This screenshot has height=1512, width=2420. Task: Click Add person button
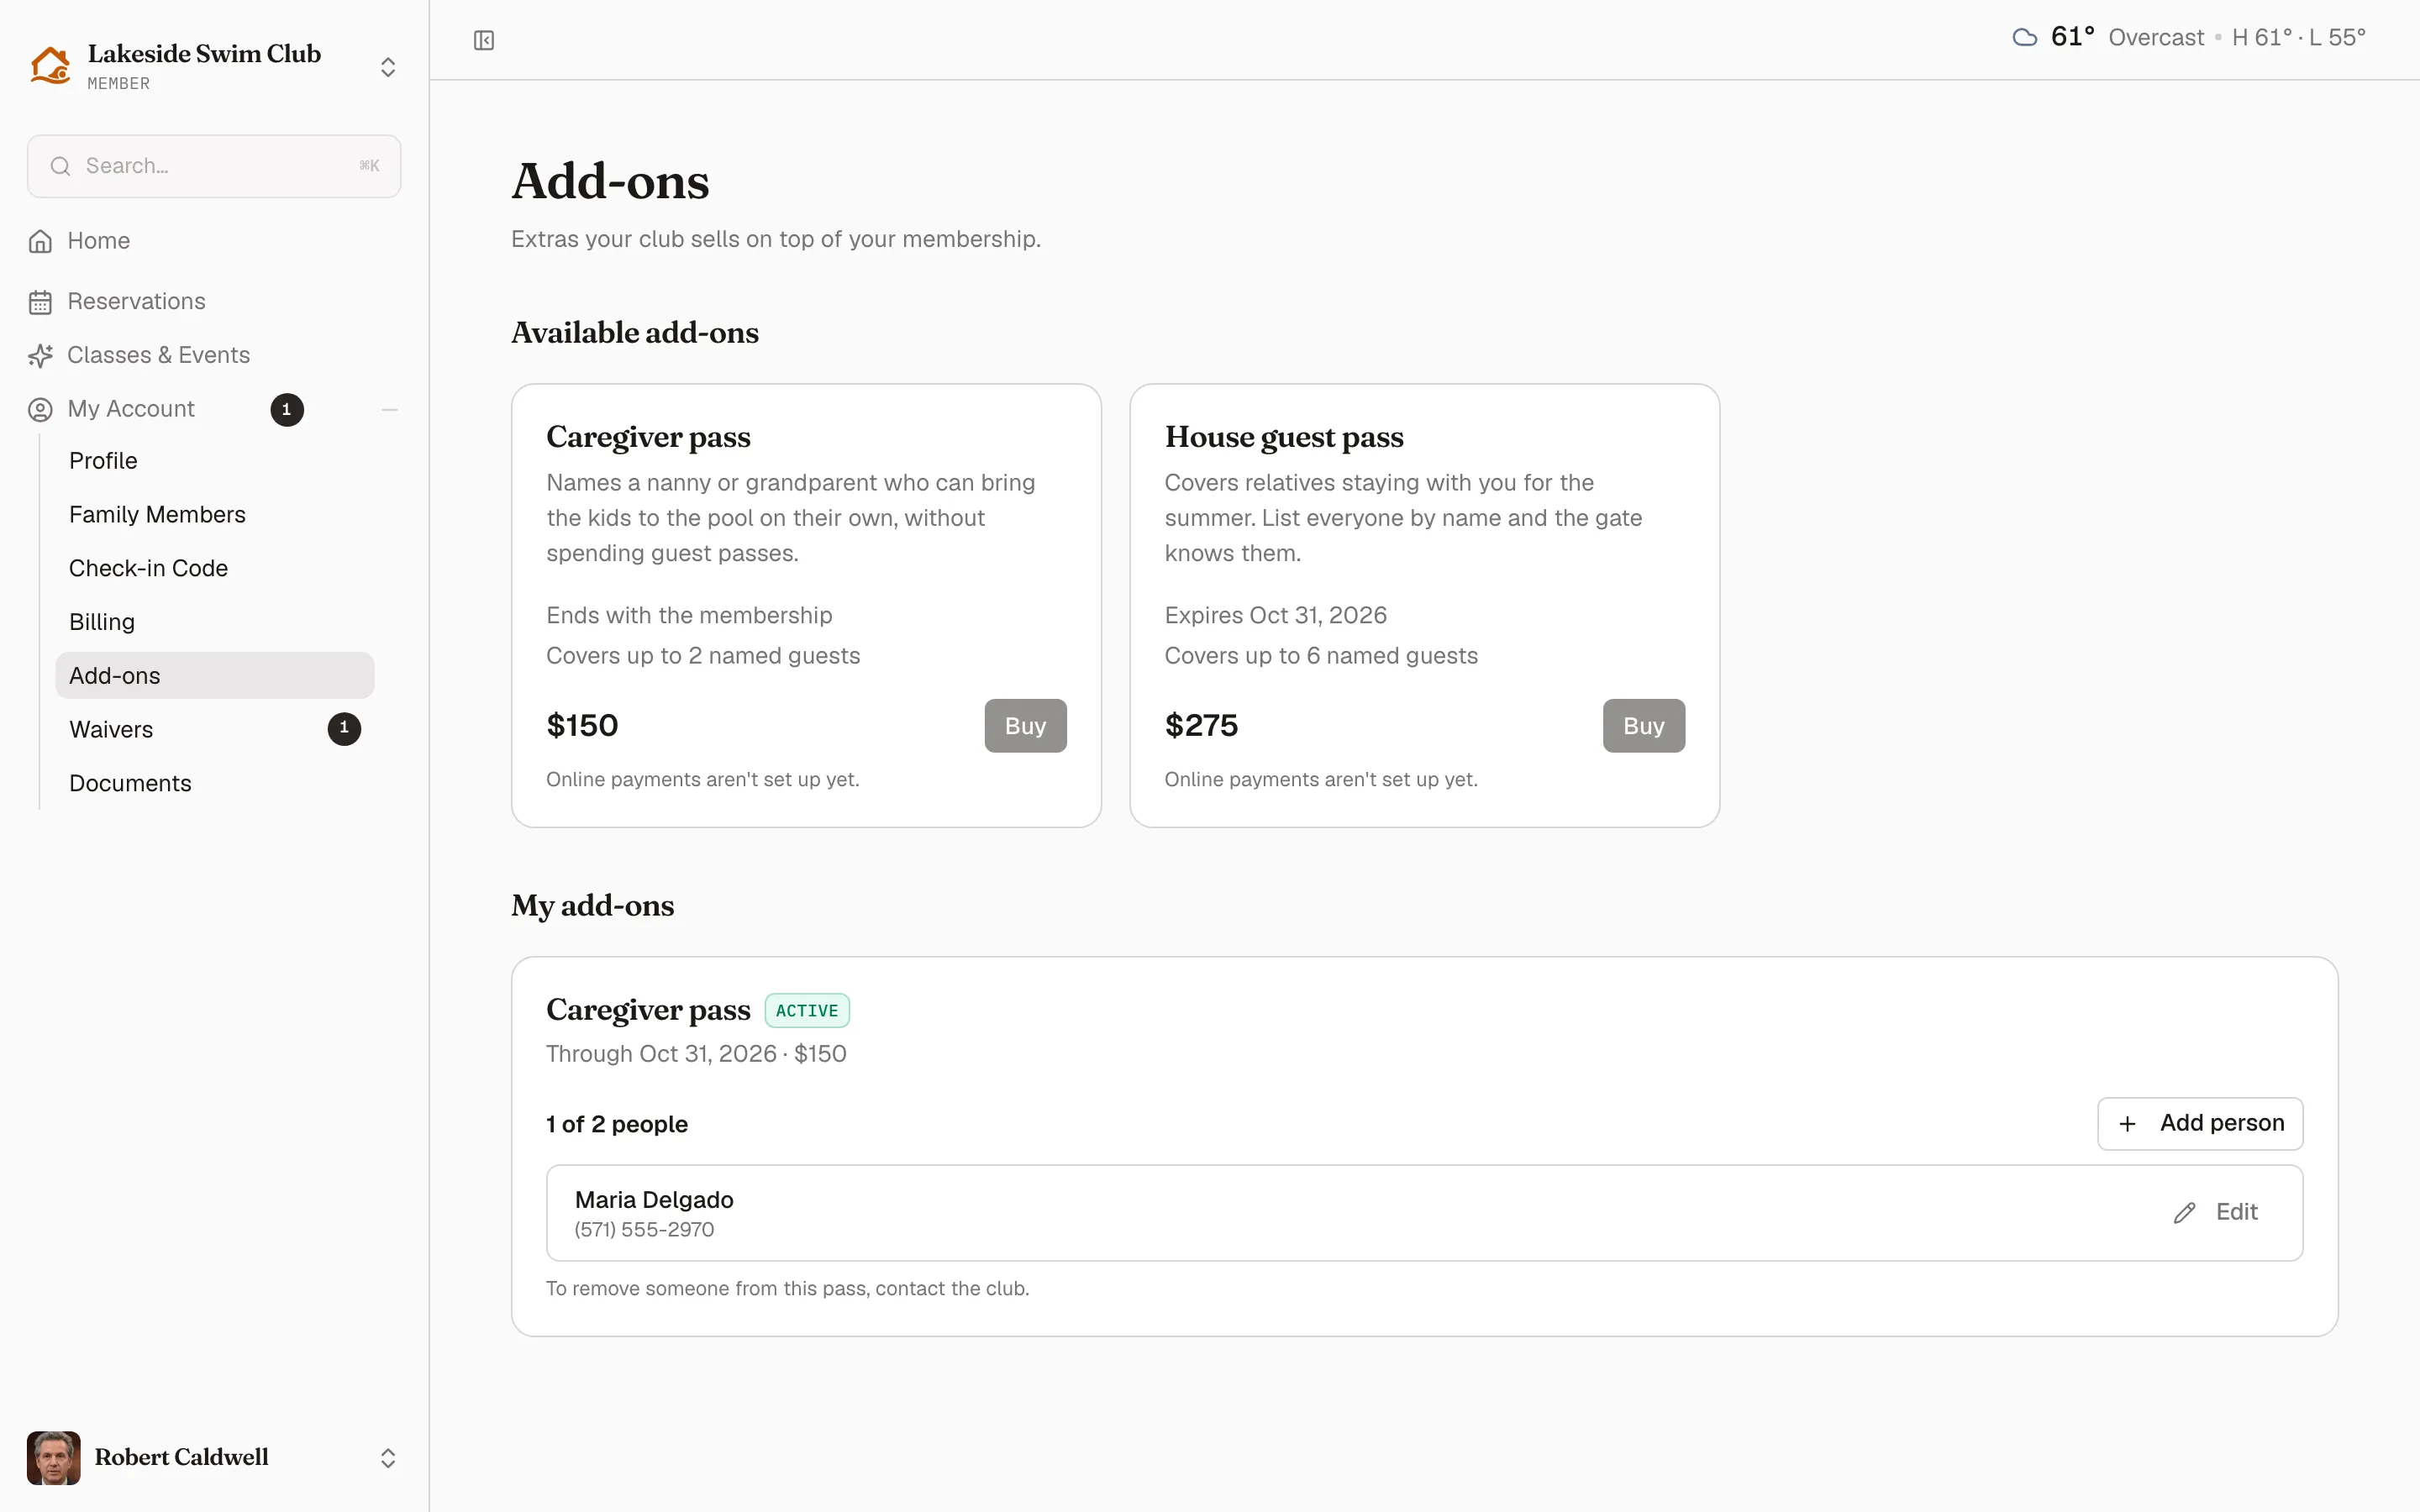click(x=2200, y=1124)
